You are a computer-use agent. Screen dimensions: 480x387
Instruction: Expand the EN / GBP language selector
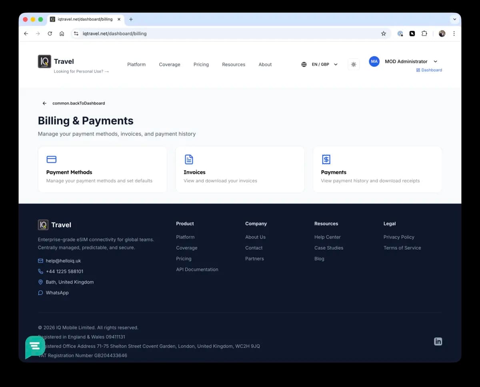[320, 64]
